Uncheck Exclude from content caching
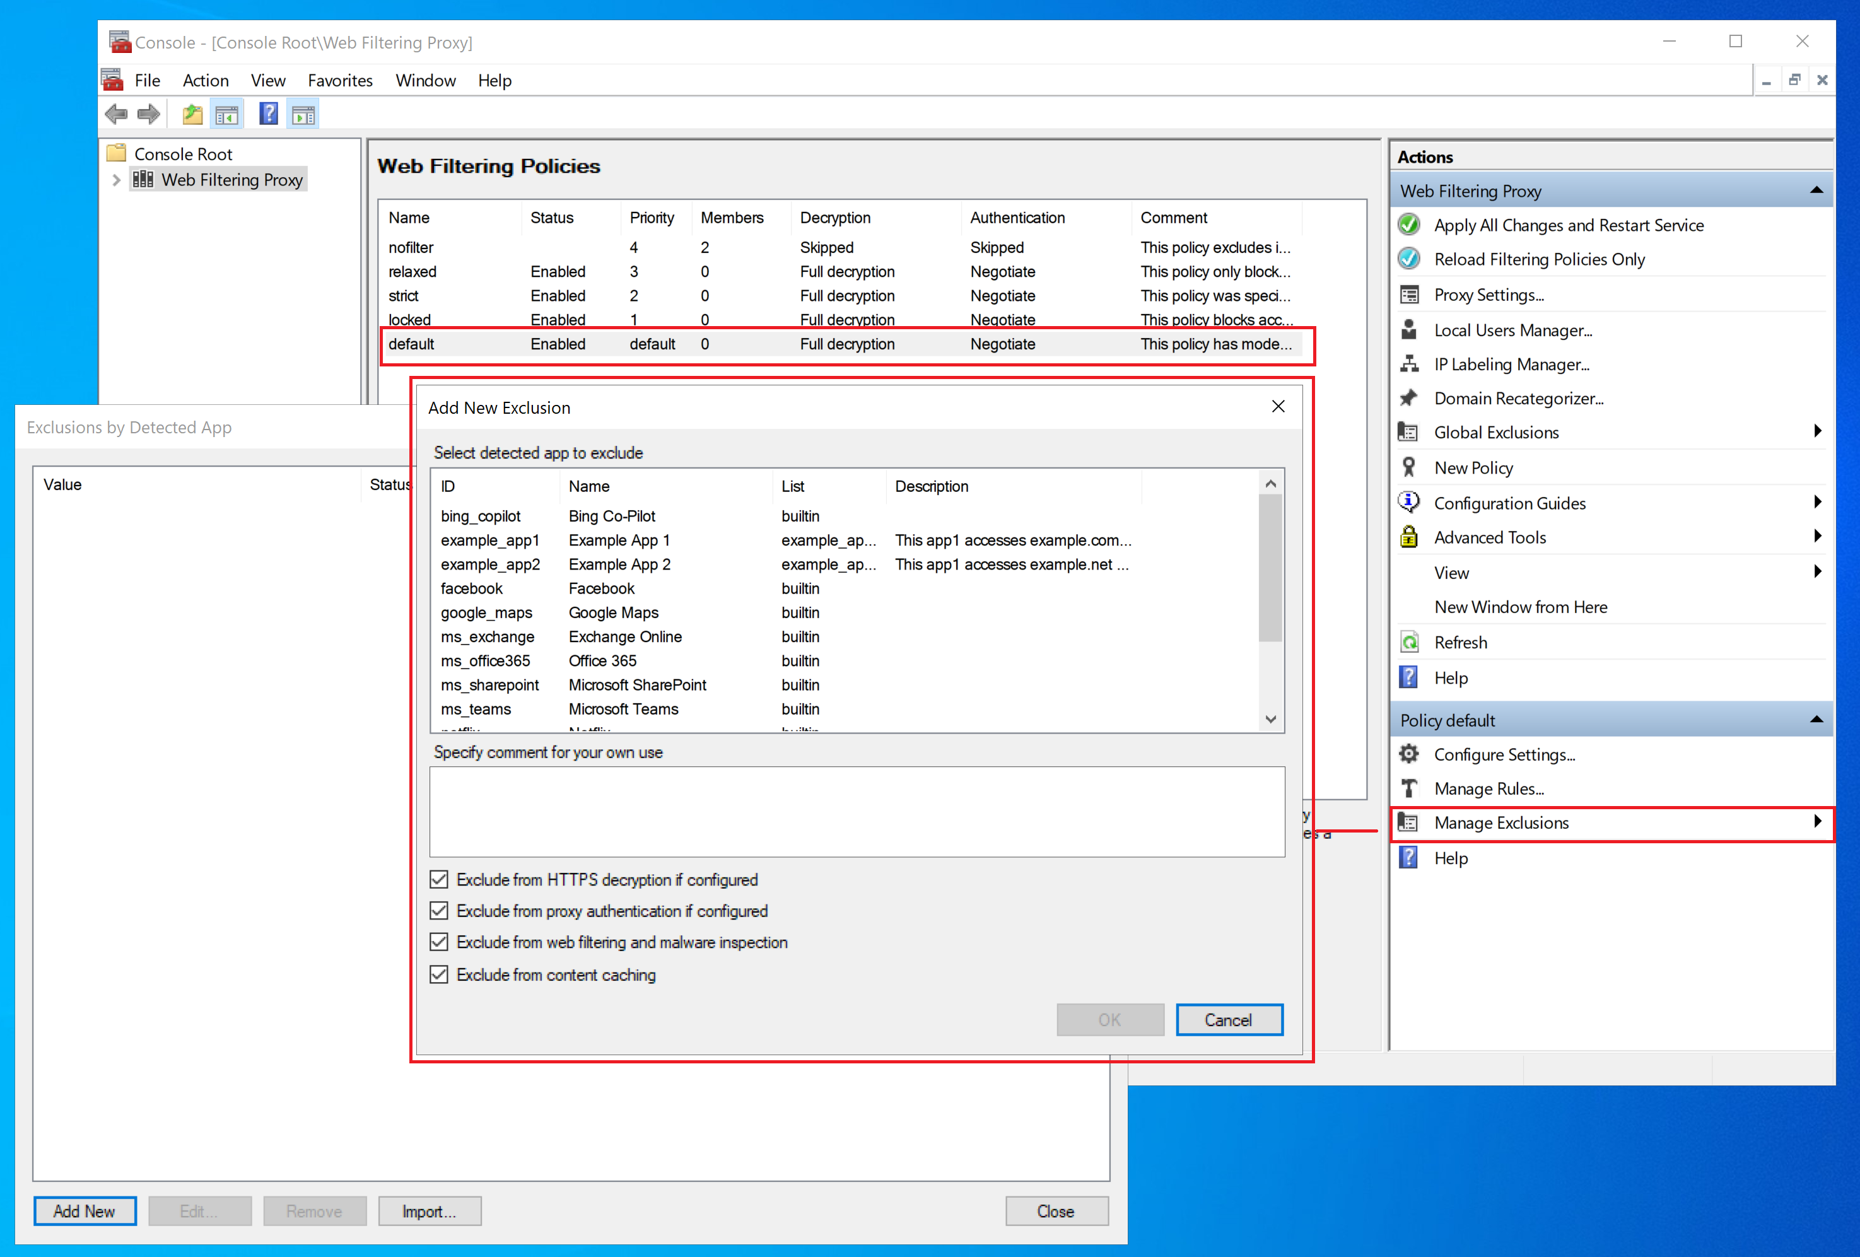This screenshot has width=1860, height=1257. pos(438,974)
